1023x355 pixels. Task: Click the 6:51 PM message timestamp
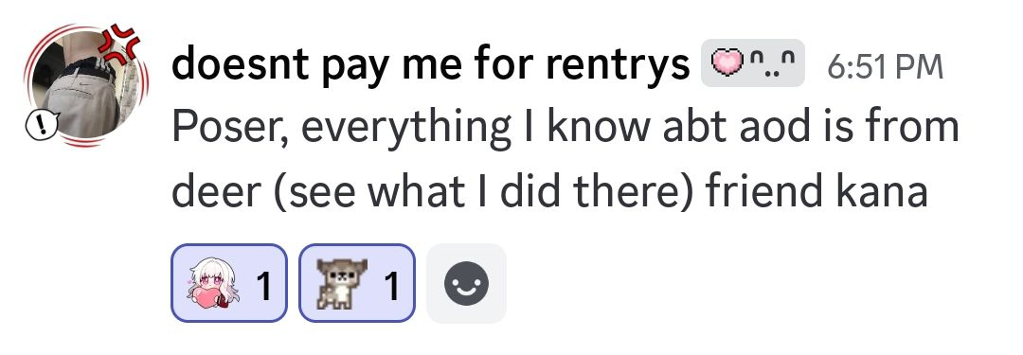pyautogui.click(x=886, y=66)
